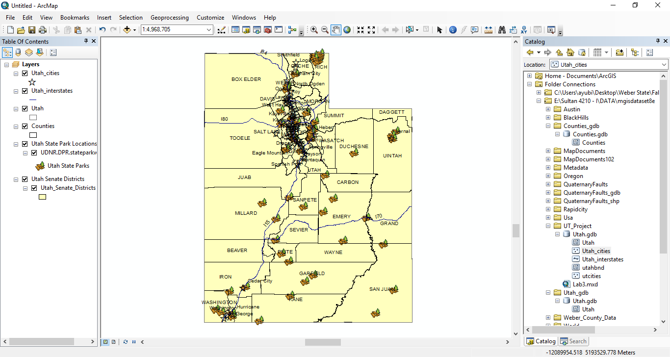This screenshot has width=670, height=357.
Task: Uncheck the Utah_interstates layer
Action: pyautogui.click(x=25, y=91)
